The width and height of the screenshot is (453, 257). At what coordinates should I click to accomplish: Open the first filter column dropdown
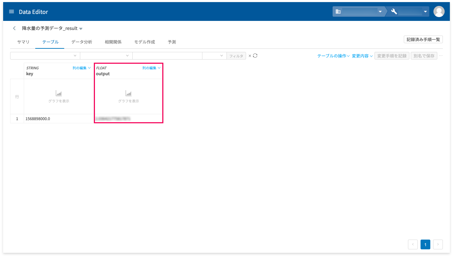45,56
